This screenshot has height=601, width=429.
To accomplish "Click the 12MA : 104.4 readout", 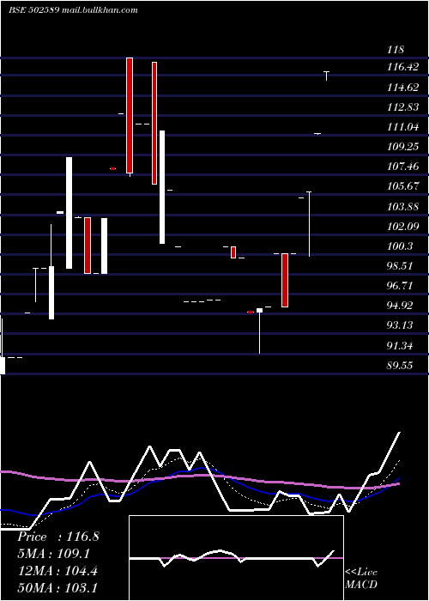I will 57,571.
